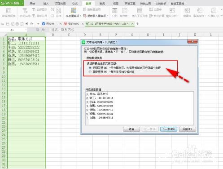
Task: Open the quick access customize arrow
Action: coord(38,24)
